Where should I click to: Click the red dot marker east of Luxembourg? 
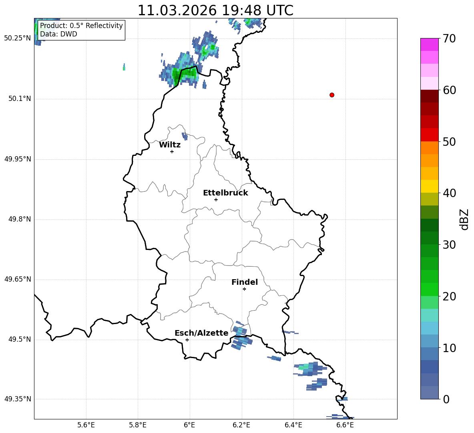[332, 95]
